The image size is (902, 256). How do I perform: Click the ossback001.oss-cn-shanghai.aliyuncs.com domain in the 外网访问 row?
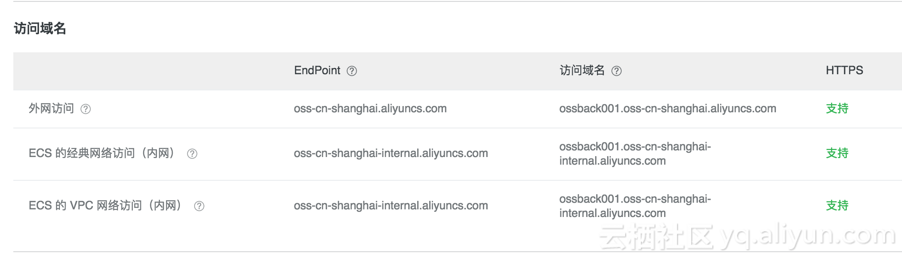667,108
